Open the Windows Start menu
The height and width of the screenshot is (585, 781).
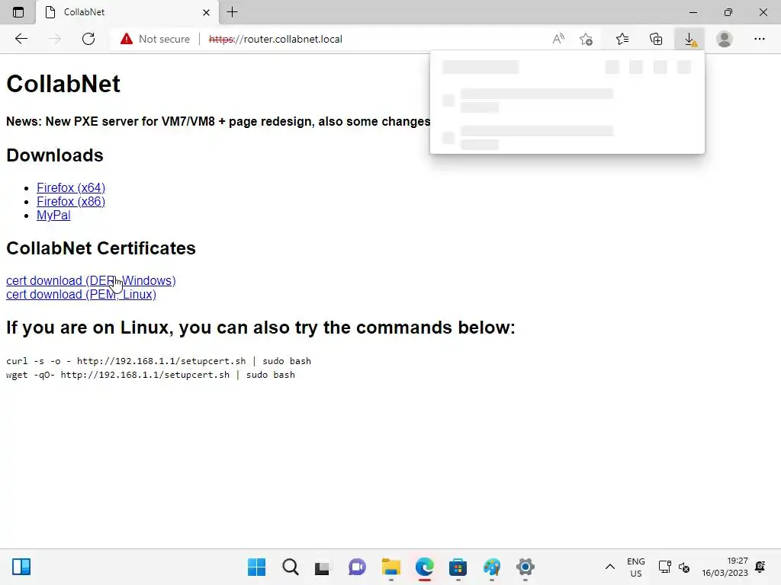(x=257, y=567)
